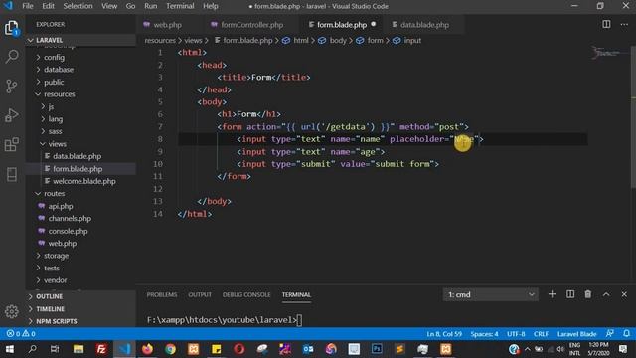Open Chrome from taskbar

(x=170, y=349)
